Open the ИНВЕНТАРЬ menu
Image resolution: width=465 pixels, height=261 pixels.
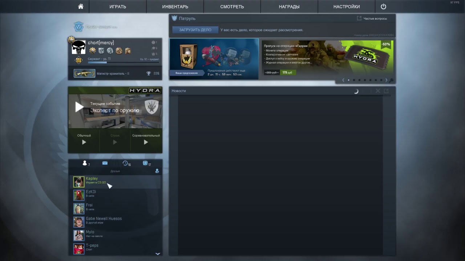click(x=175, y=7)
